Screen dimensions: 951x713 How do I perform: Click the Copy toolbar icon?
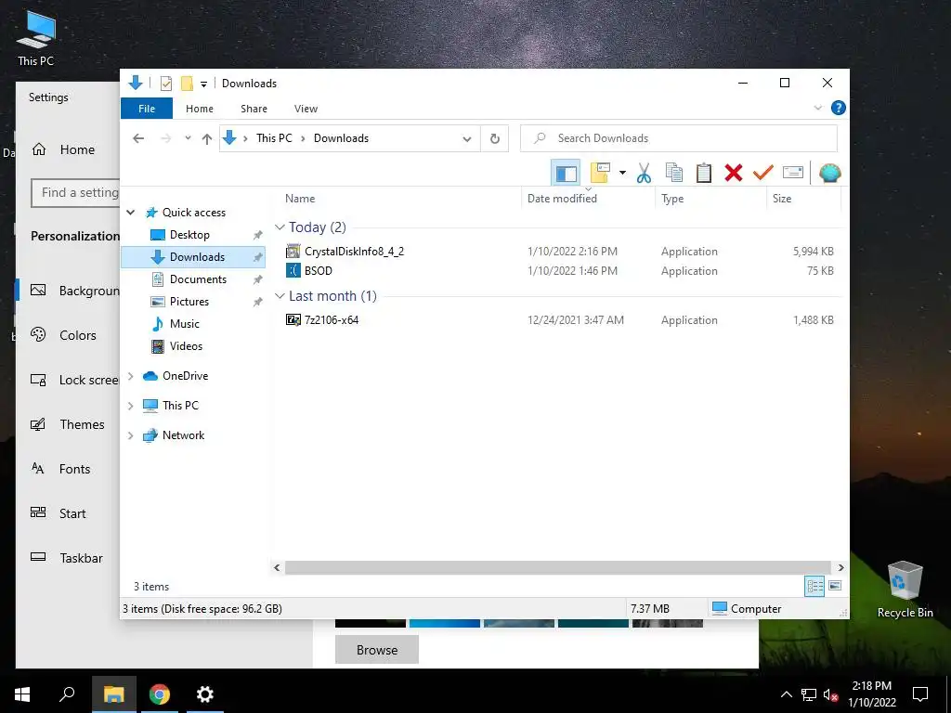[674, 174]
